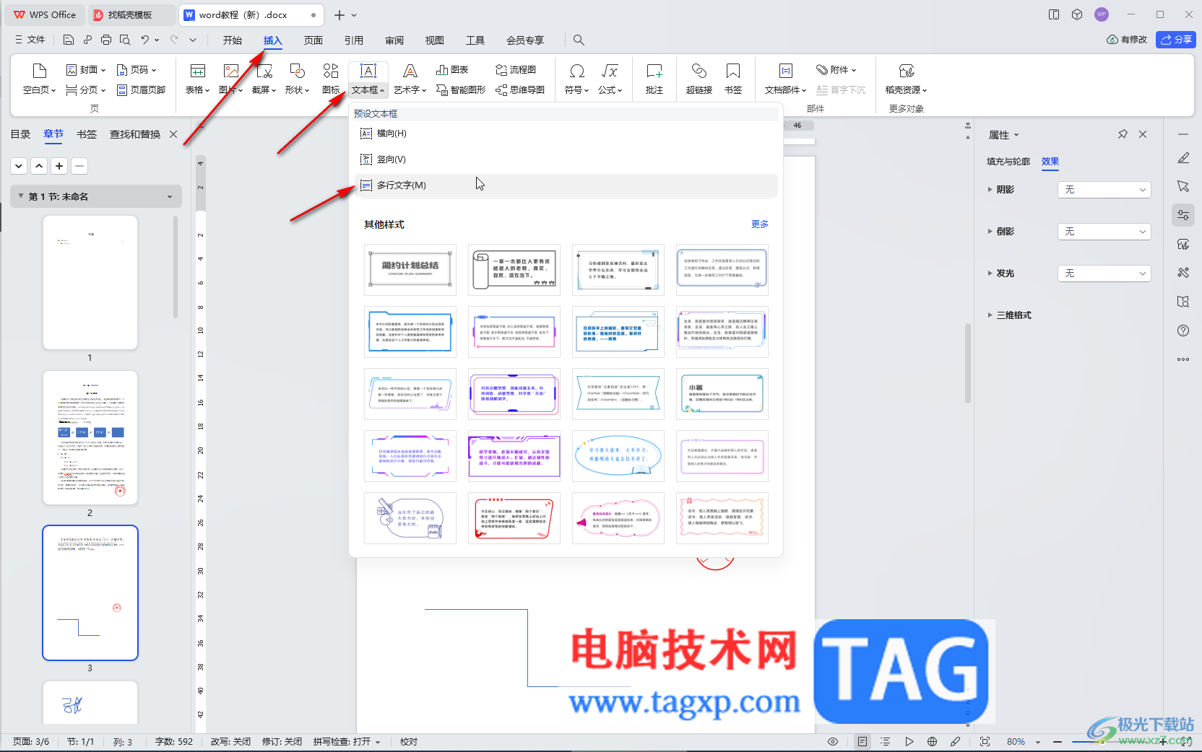
Task: Add a 批注 comment
Action: (x=654, y=79)
